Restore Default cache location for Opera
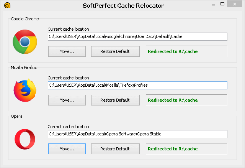Viewport: 245px width, 168px height. 115,149
